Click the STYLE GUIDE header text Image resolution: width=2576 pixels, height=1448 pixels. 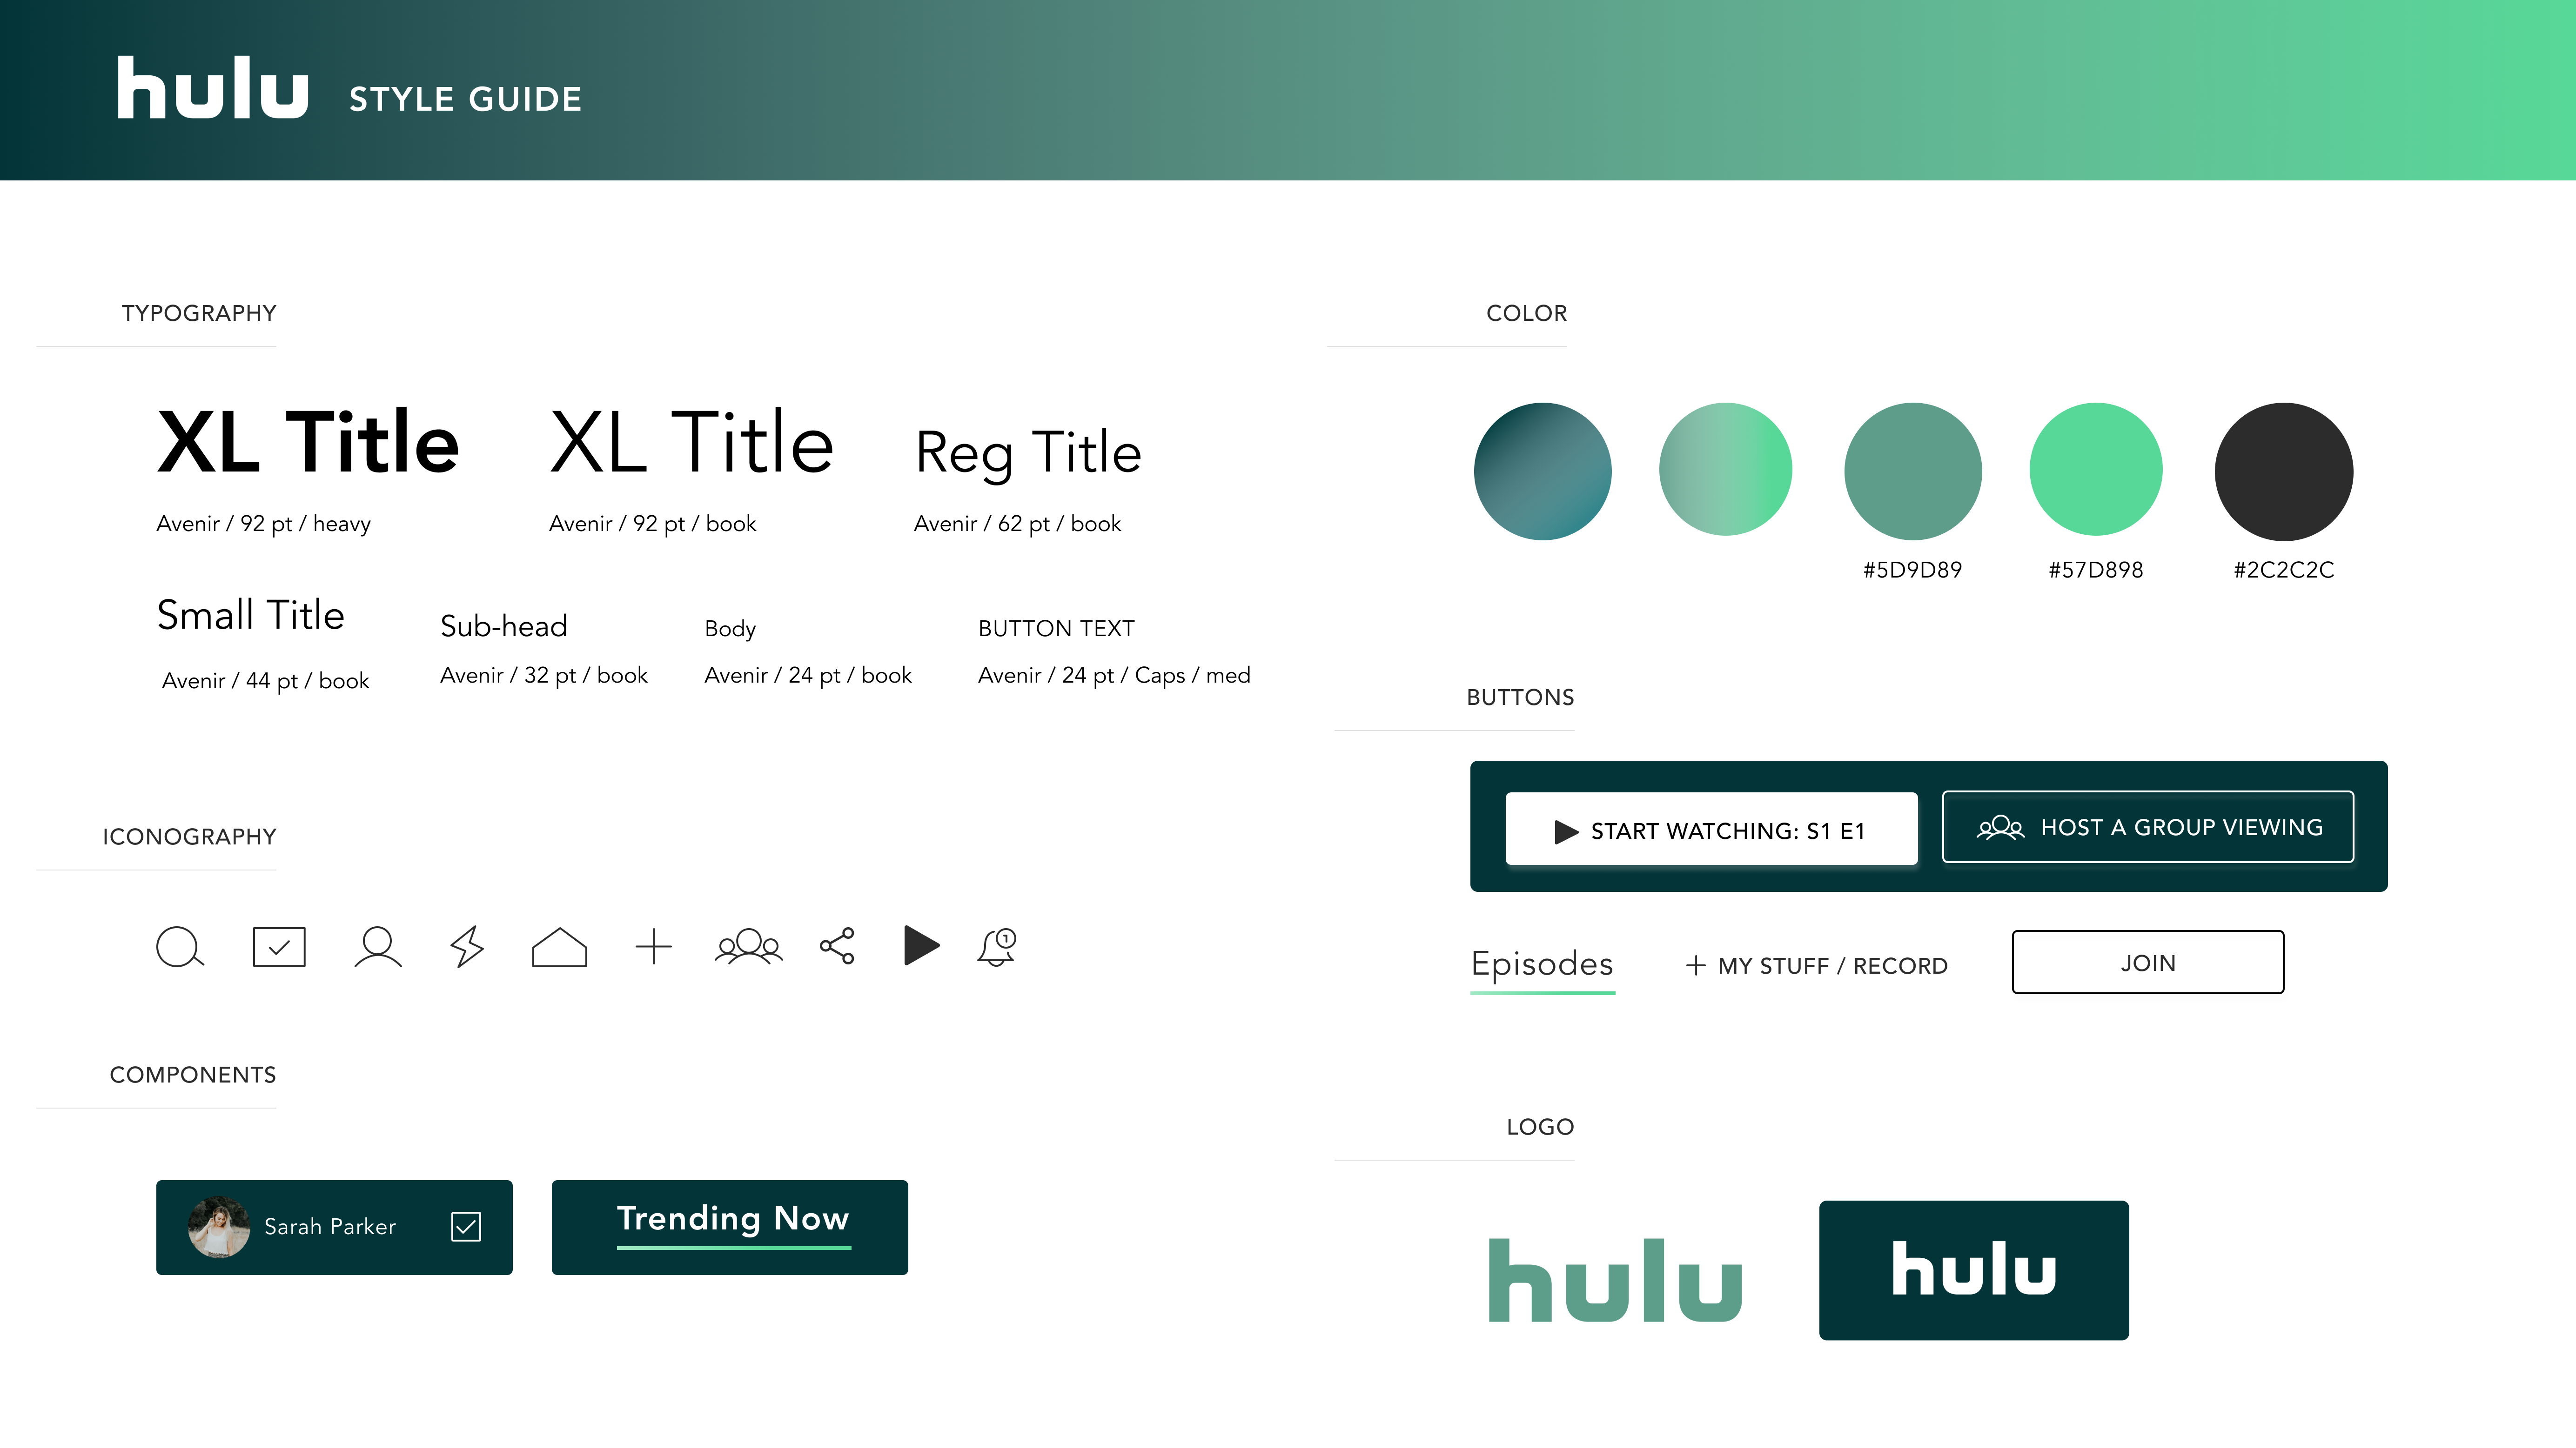(x=465, y=99)
